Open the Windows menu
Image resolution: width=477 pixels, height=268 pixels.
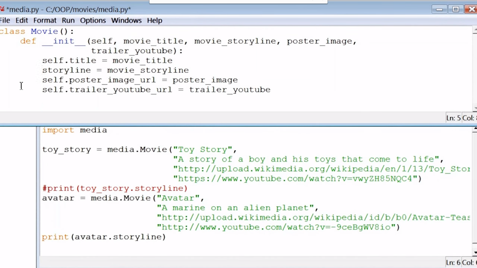point(126,20)
